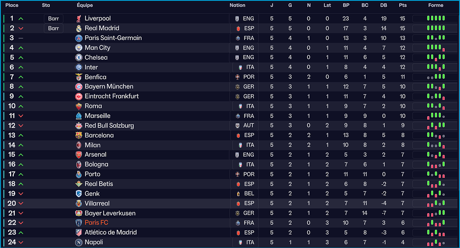Sort table by the Pts column header
Image resolution: width=460 pixels, height=248 pixels.
pyautogui.click(x=402, y=5)
